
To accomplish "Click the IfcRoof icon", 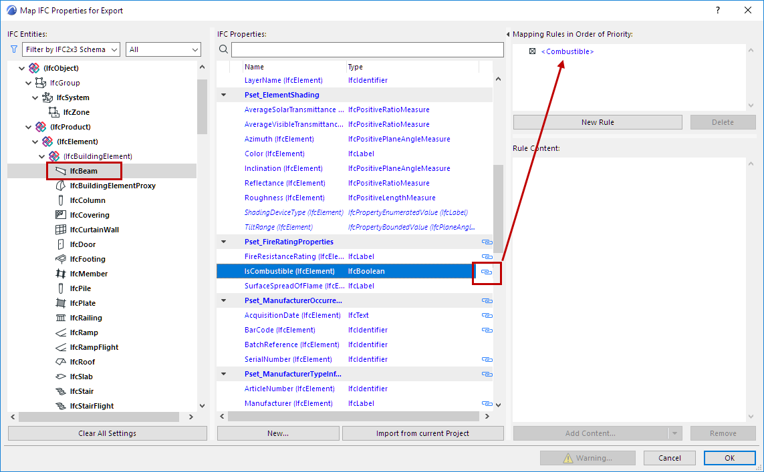I will tap(60, 362).
